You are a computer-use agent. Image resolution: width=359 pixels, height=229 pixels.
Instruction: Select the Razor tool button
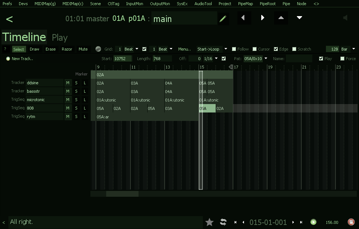67,49
